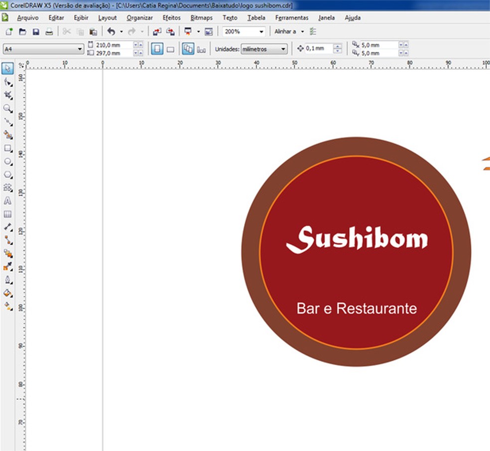
Task: Switch page to portrait orientation
Action: [x=157, y=49]
